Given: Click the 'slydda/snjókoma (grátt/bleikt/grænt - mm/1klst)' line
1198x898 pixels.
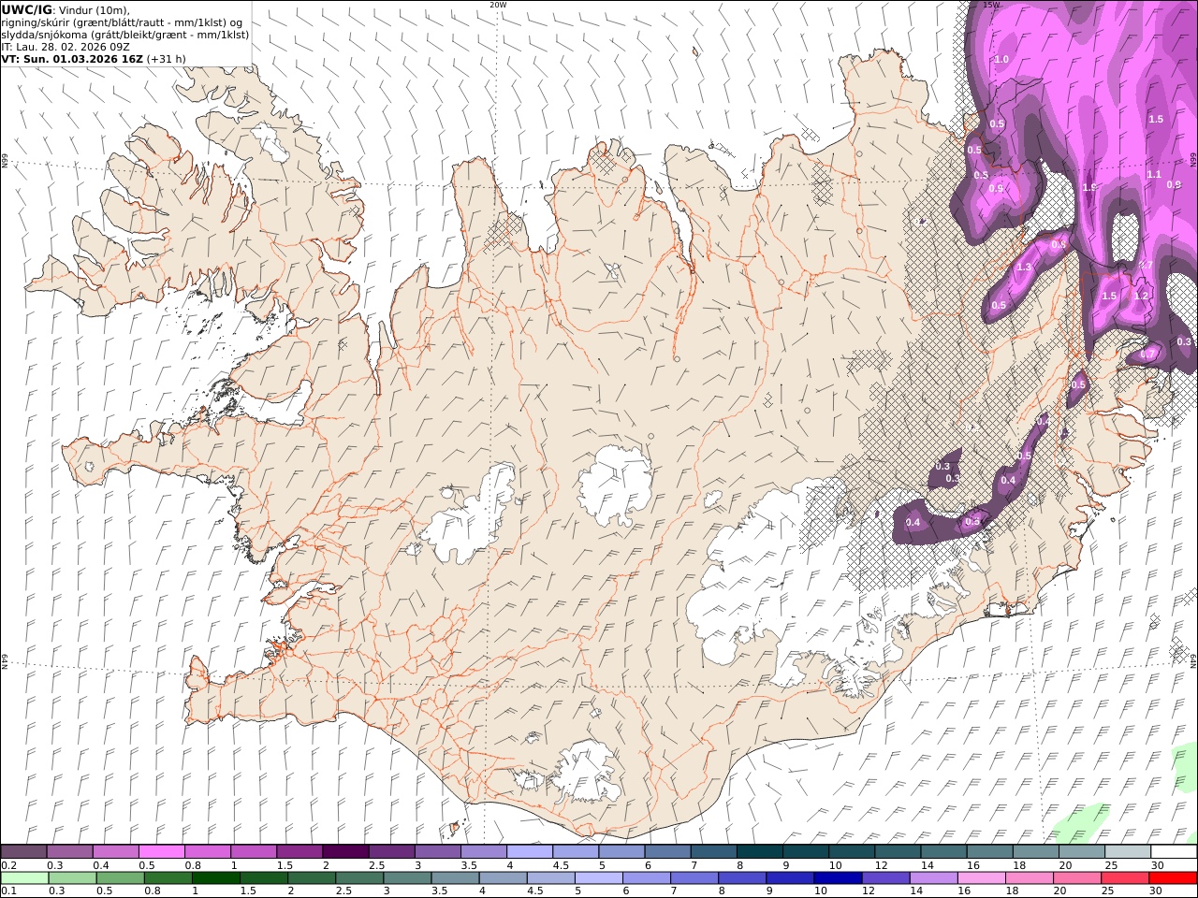Looking at the screenshot, I should 125,35.
